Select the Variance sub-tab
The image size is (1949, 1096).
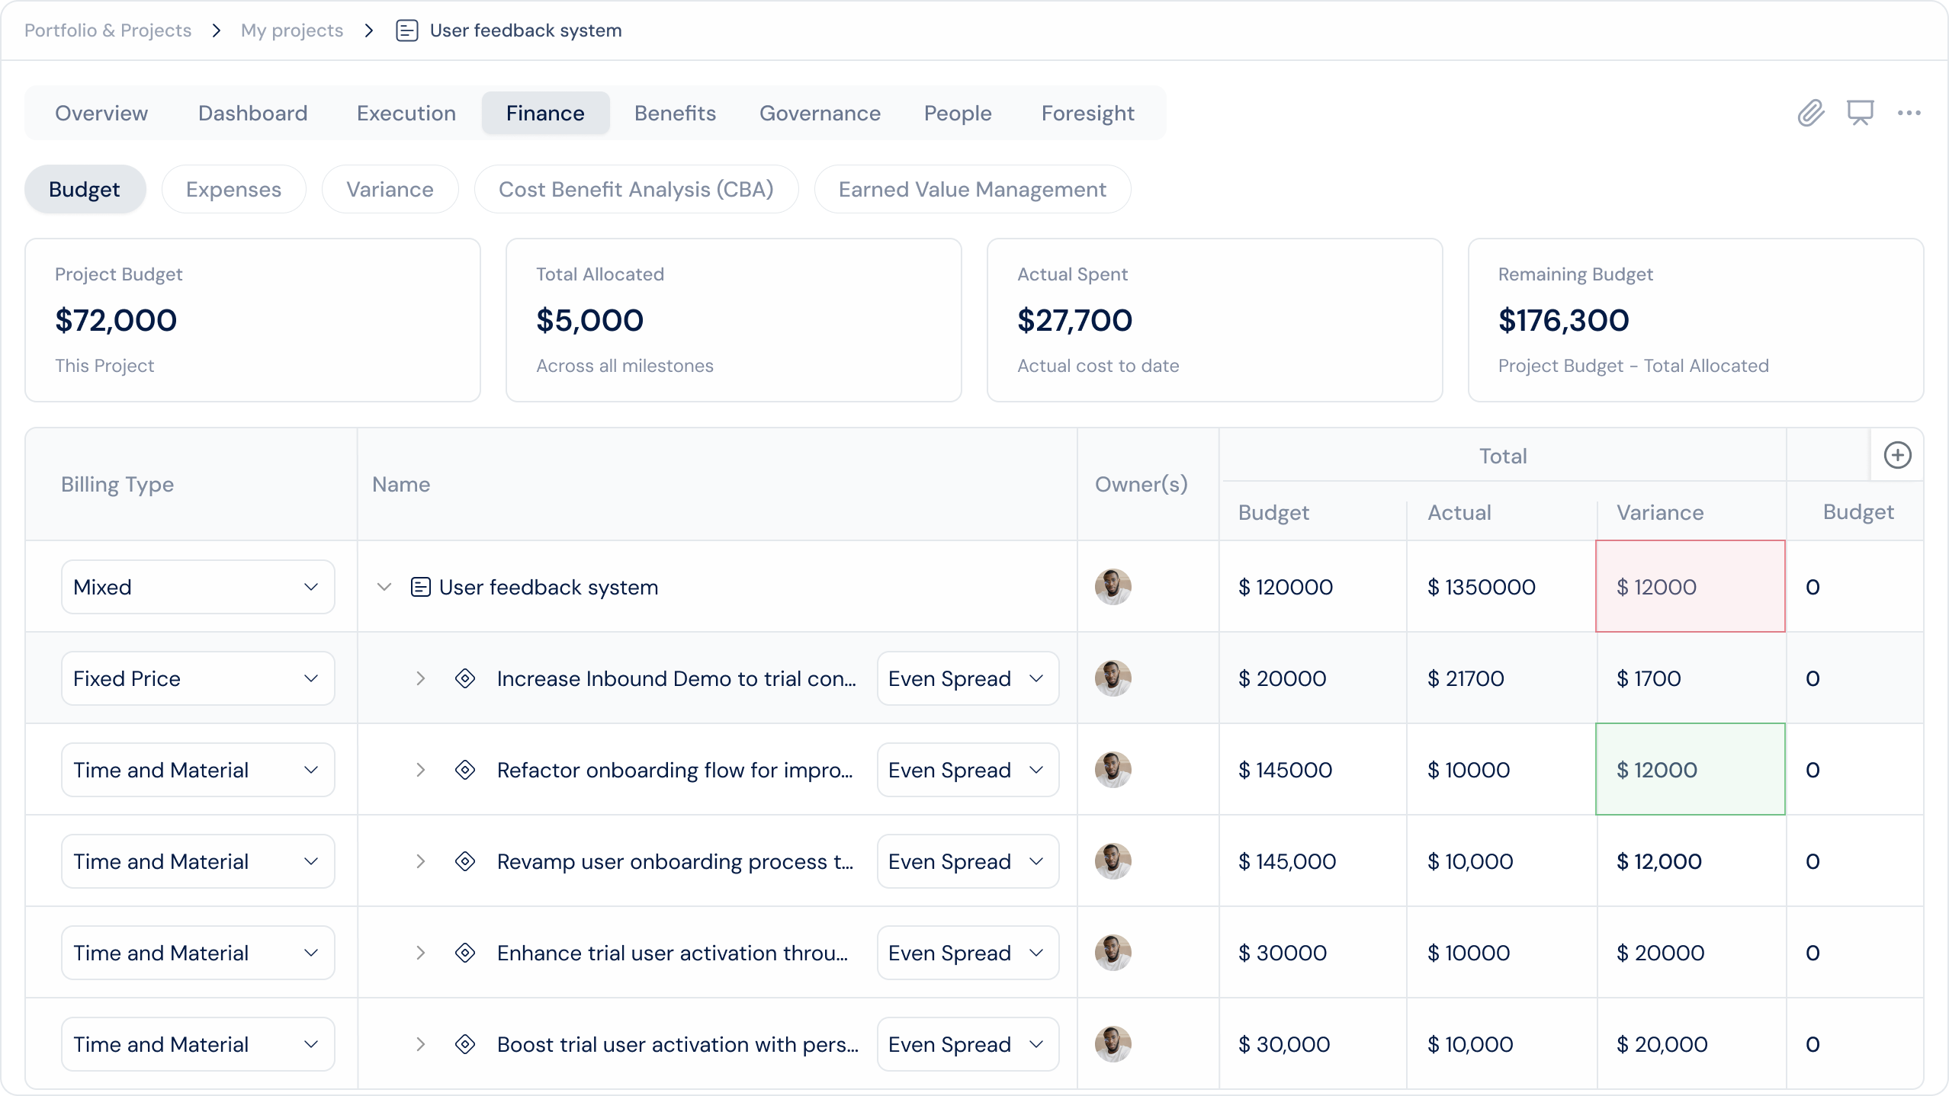(x=390, y=189)
